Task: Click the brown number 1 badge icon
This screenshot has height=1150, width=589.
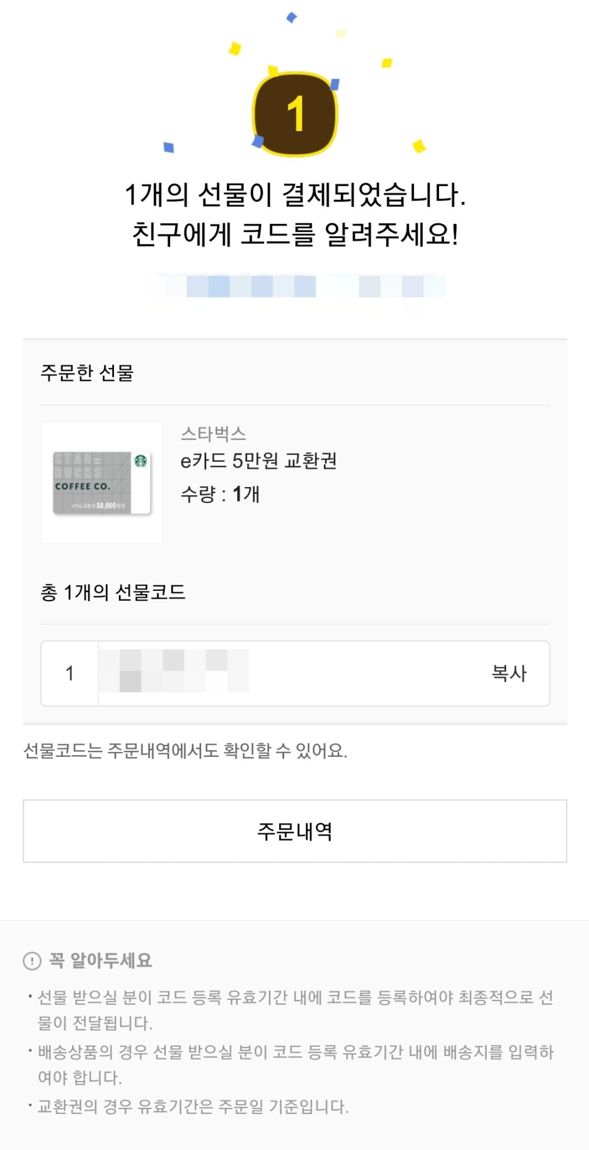Action: coord(295,114)
